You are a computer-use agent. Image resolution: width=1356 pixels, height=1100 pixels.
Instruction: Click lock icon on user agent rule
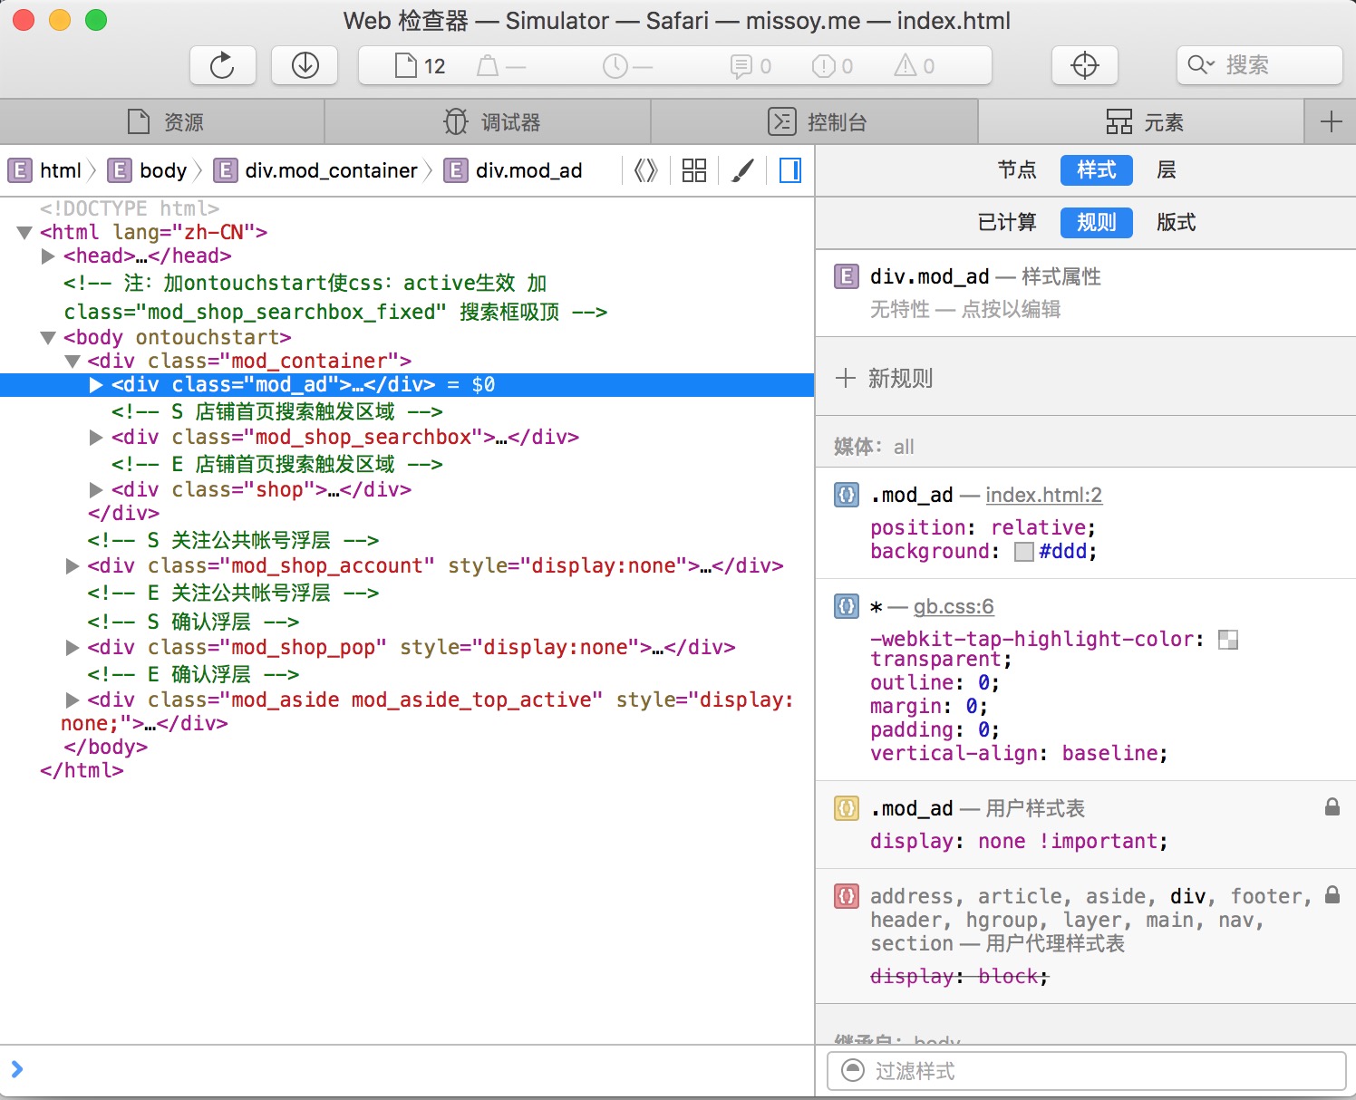1332,894
